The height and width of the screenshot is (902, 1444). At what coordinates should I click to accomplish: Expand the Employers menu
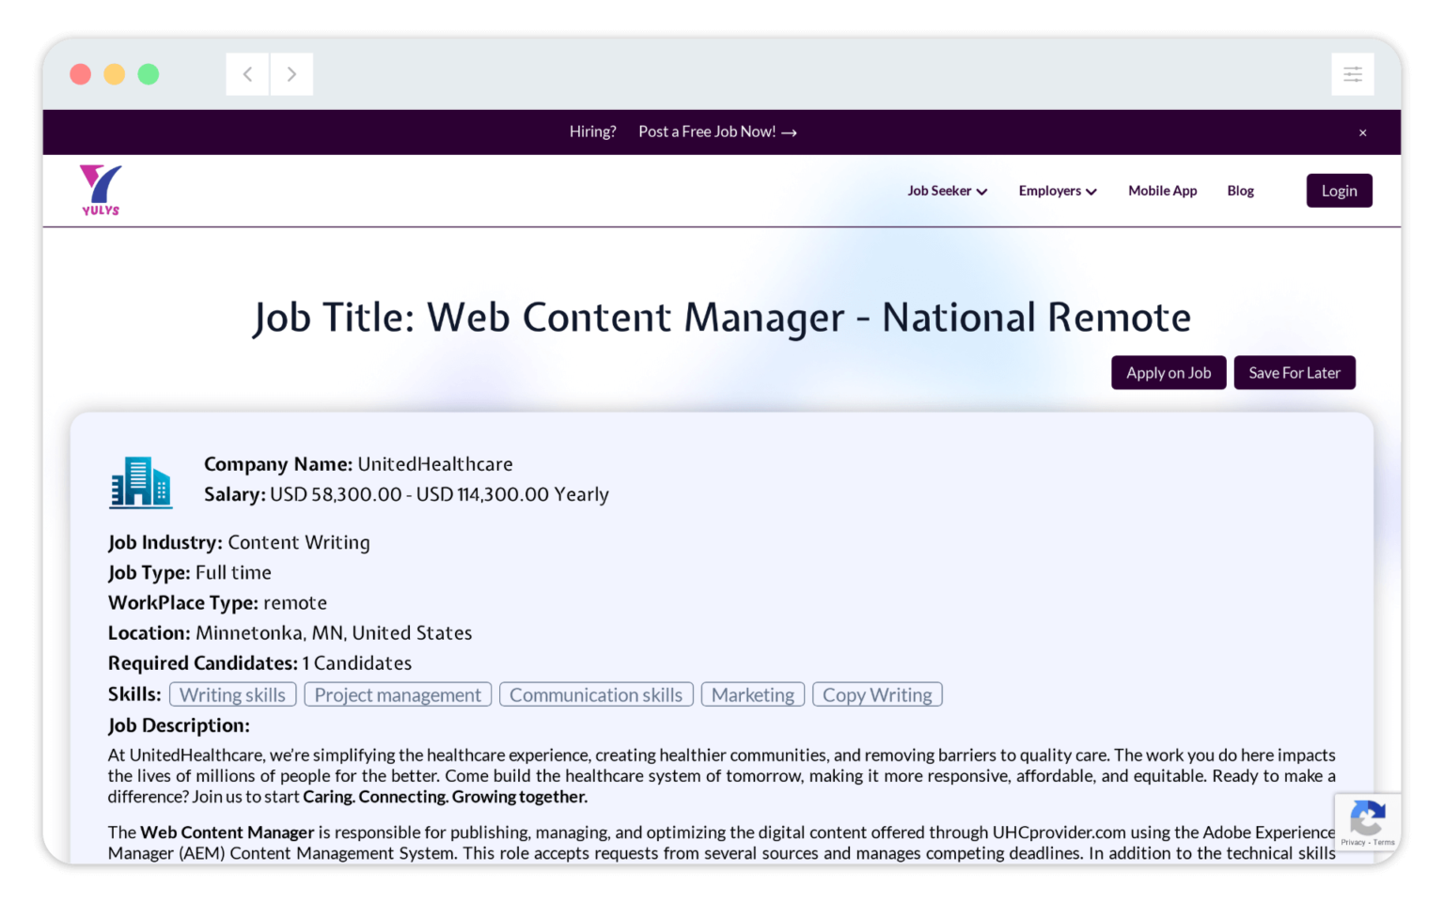pos(1057,190)
